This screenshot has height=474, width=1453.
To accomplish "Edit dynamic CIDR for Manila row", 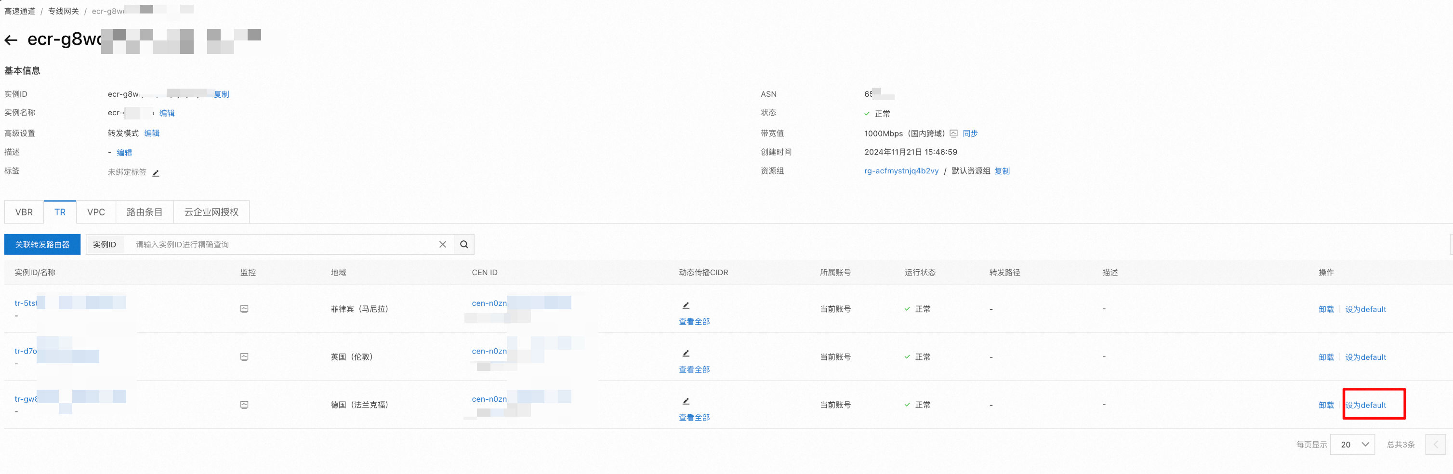I will pyautogui.click(x=686, y=305).
